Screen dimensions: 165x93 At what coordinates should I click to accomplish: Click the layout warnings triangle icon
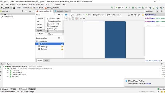tap(143, 15)
